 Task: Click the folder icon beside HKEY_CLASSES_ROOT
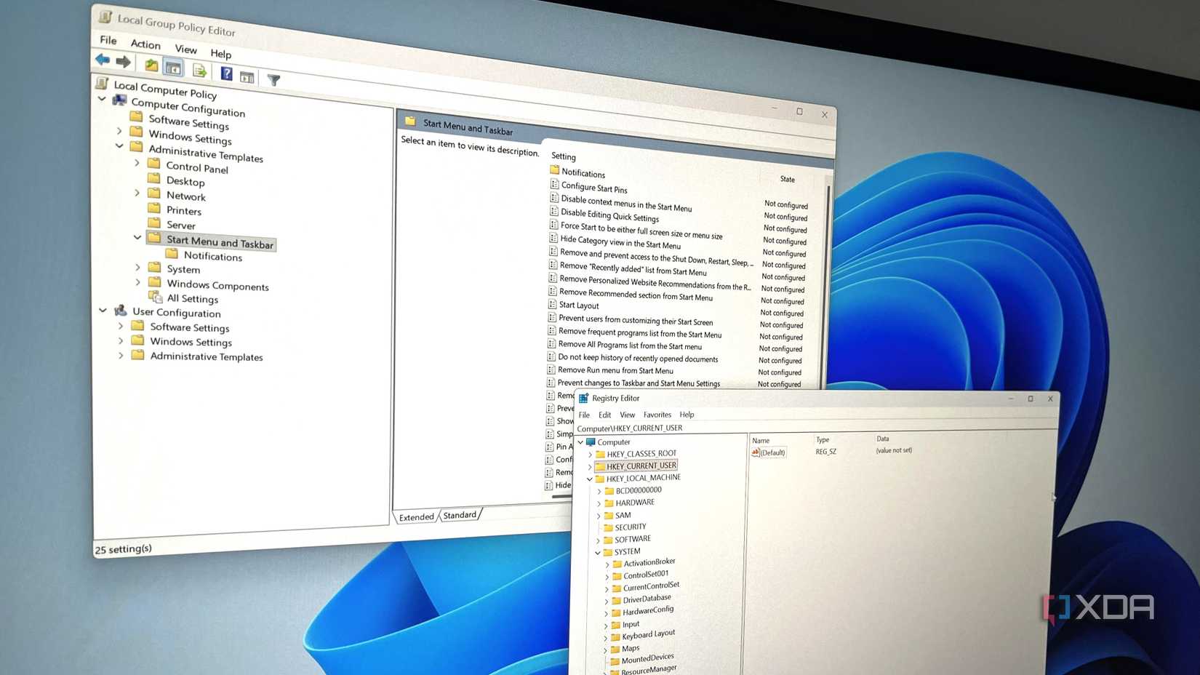[x=600, y=454]
